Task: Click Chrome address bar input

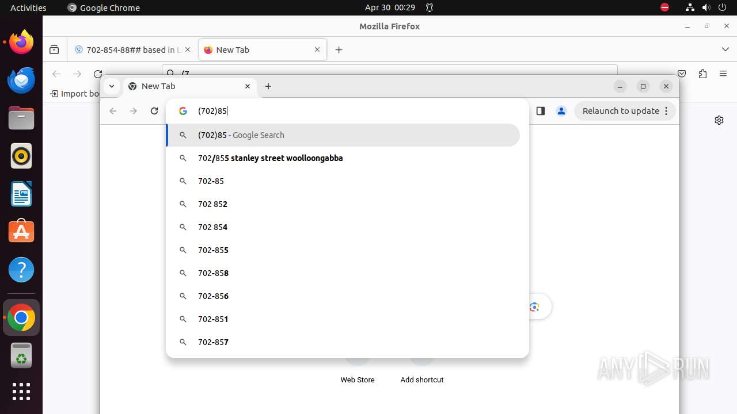Action: click(347, 111)
